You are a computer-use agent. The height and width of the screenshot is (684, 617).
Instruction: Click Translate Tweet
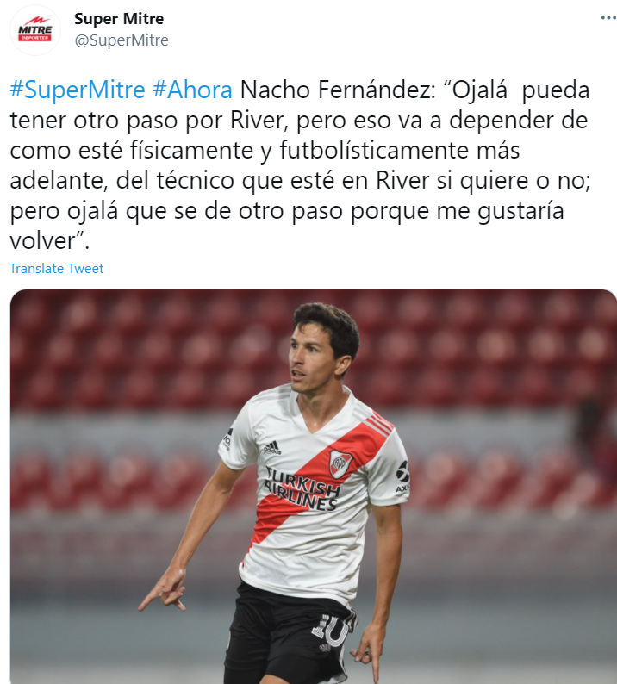[x=57, y=268]
